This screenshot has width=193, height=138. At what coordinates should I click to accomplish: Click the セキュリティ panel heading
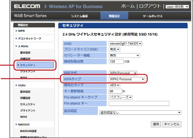(73, 25)
